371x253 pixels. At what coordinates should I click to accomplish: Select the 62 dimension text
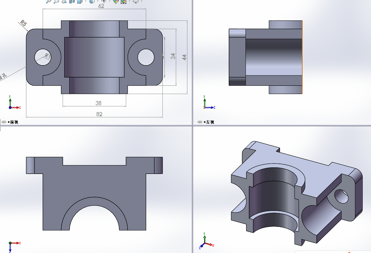coord(101,6)
